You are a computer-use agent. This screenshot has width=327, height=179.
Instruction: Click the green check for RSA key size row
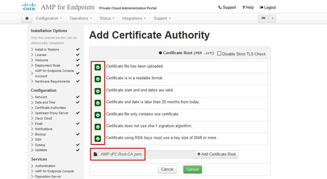[x=98, y=139]
